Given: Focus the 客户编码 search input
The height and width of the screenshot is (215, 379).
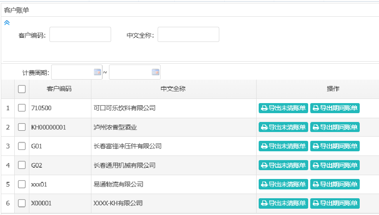Looking at the screenshot, I should (80, 34).
